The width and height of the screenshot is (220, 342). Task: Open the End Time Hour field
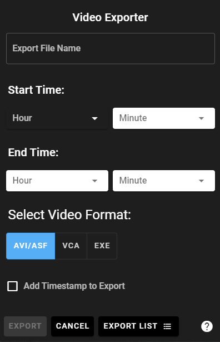tap(57, 181)
